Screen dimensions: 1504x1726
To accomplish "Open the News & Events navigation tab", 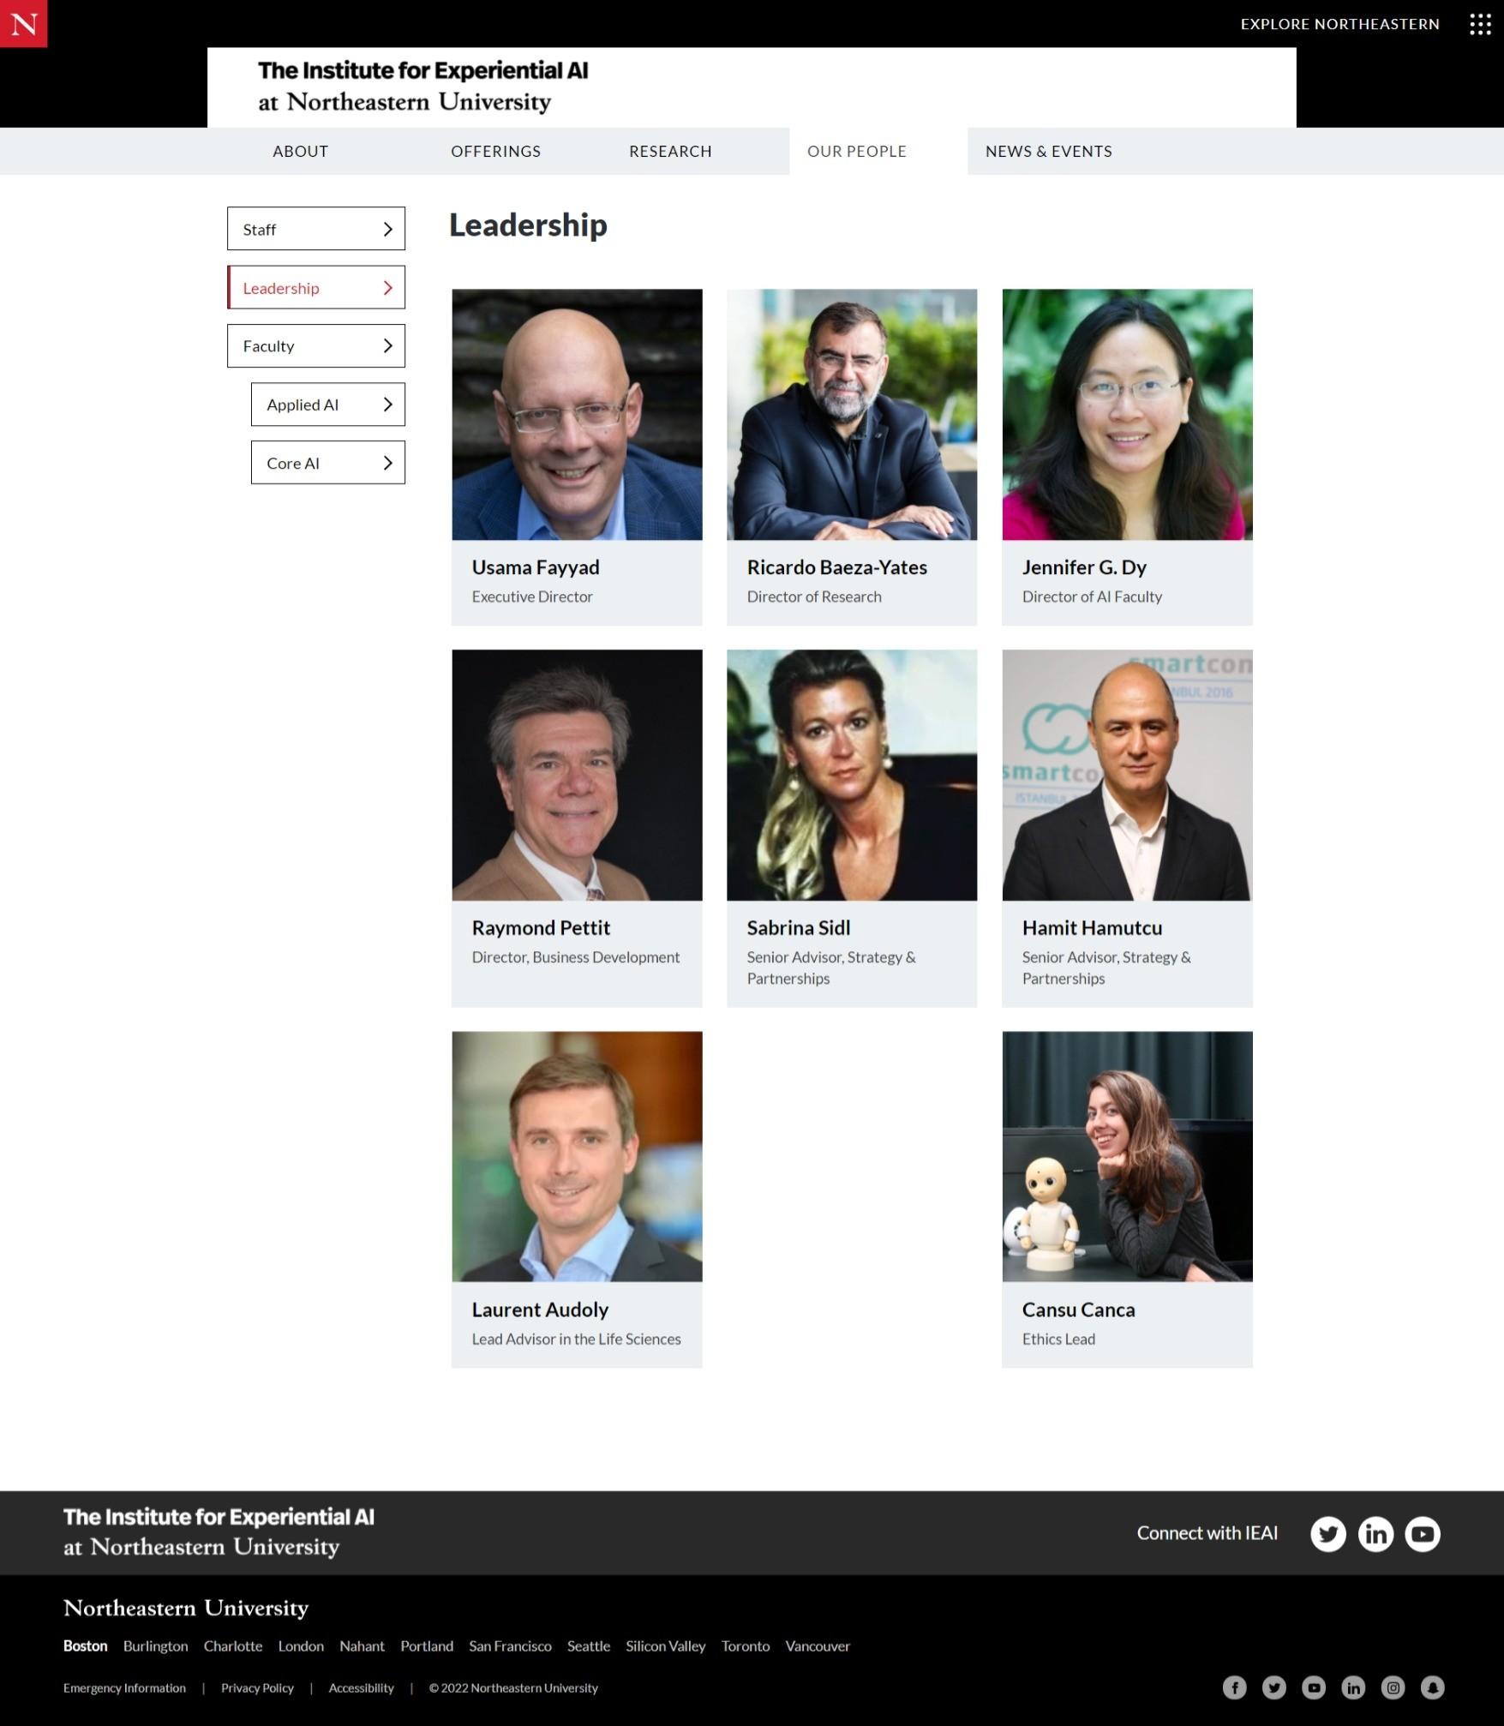I will (1049, 152).
